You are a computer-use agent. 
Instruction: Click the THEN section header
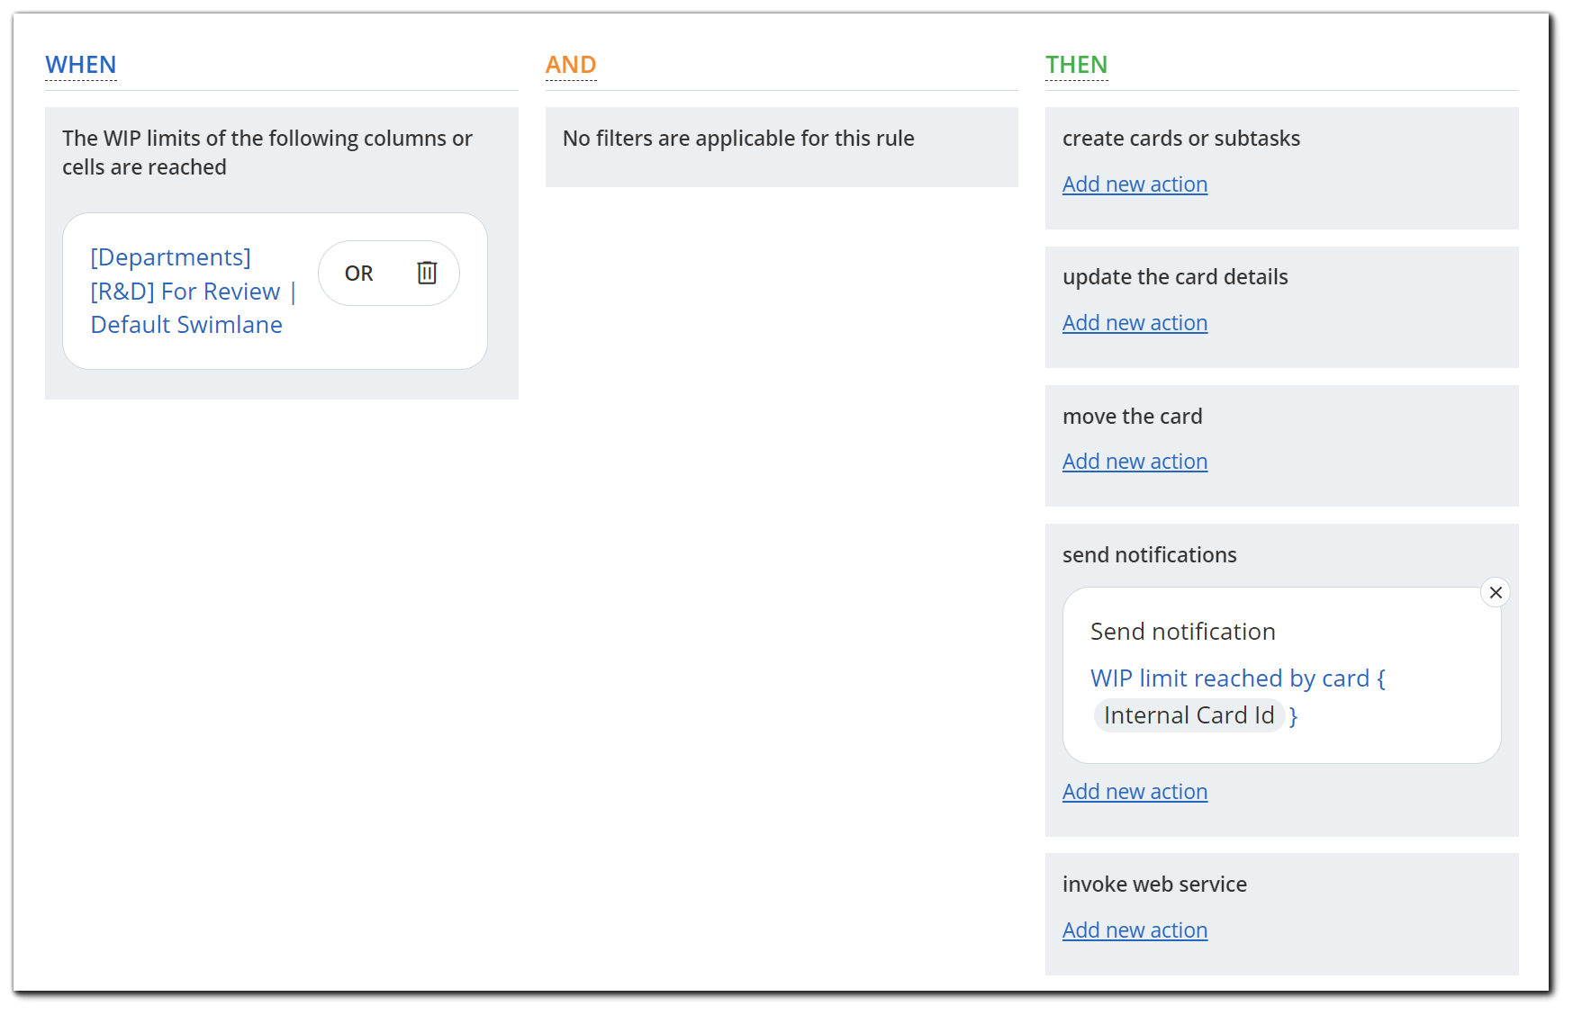1076,64
